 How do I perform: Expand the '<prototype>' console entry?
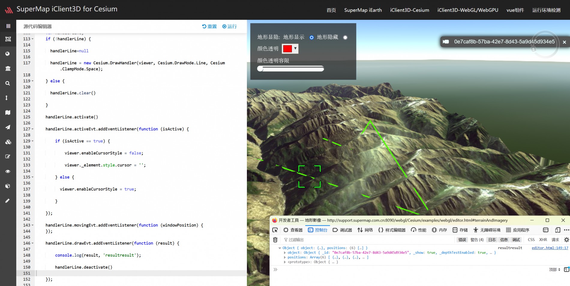pos(285,262)
